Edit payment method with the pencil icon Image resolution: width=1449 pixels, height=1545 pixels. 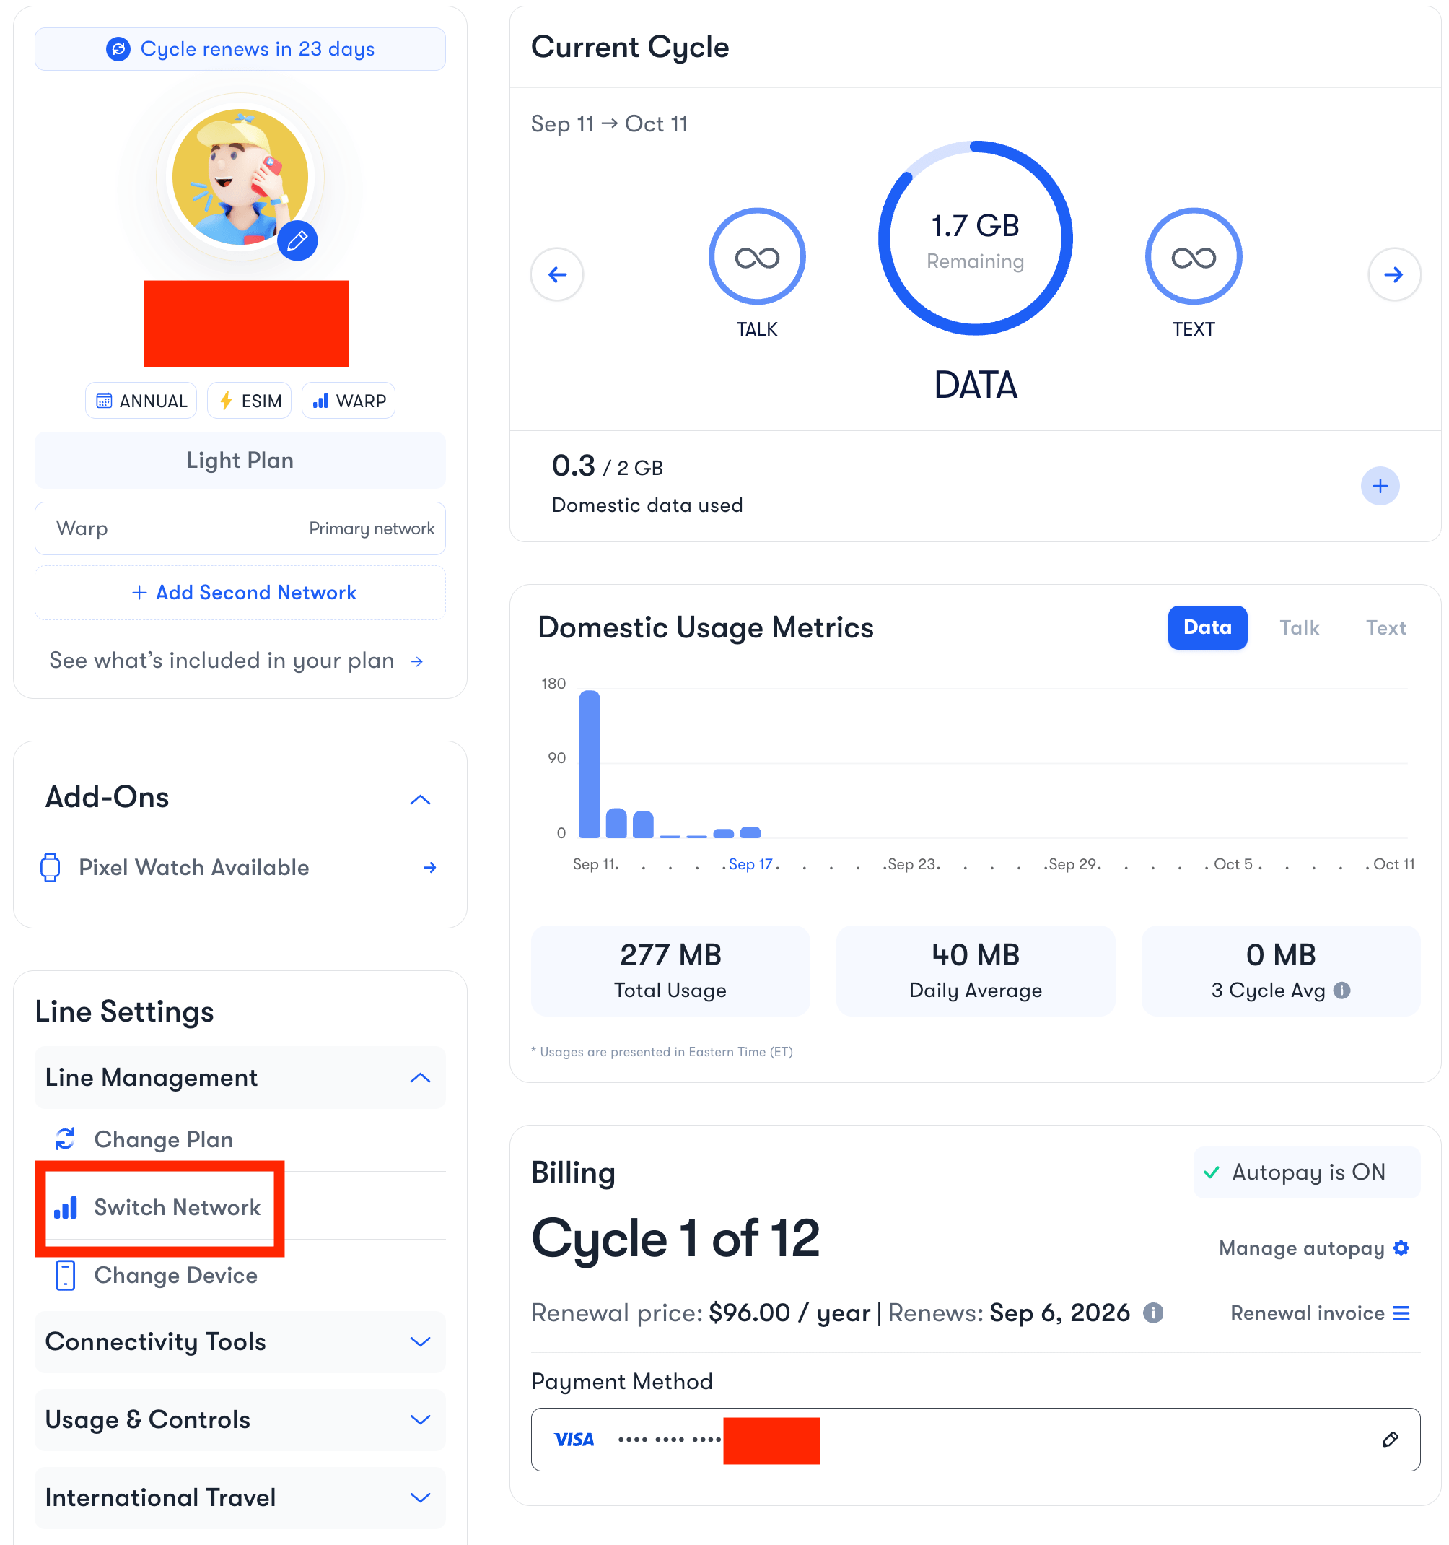(1391, 1440)
